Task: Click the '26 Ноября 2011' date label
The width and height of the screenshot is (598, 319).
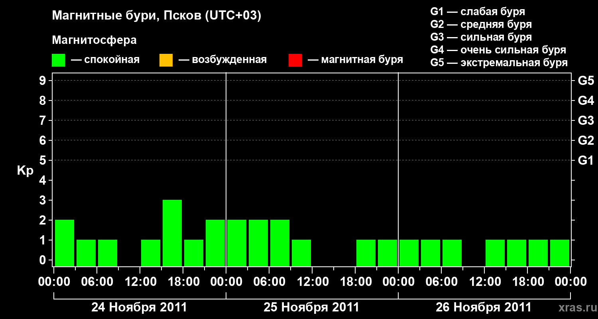Action: tap(484, 307)
